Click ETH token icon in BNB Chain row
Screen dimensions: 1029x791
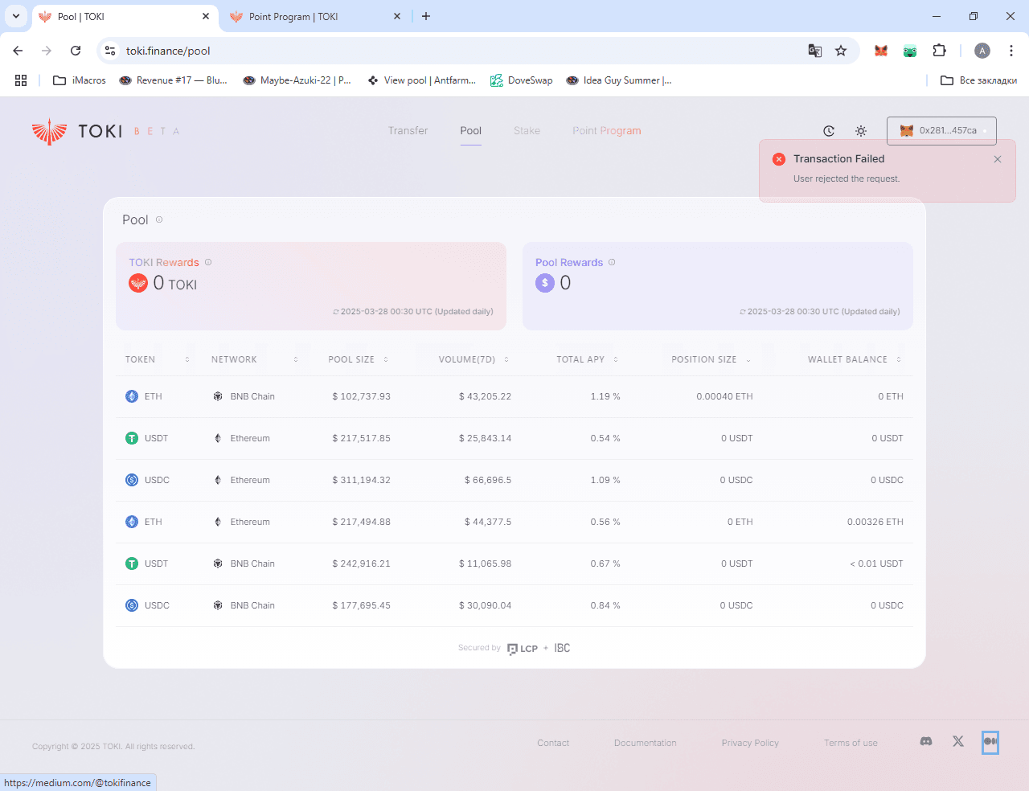tap(132, 396)
